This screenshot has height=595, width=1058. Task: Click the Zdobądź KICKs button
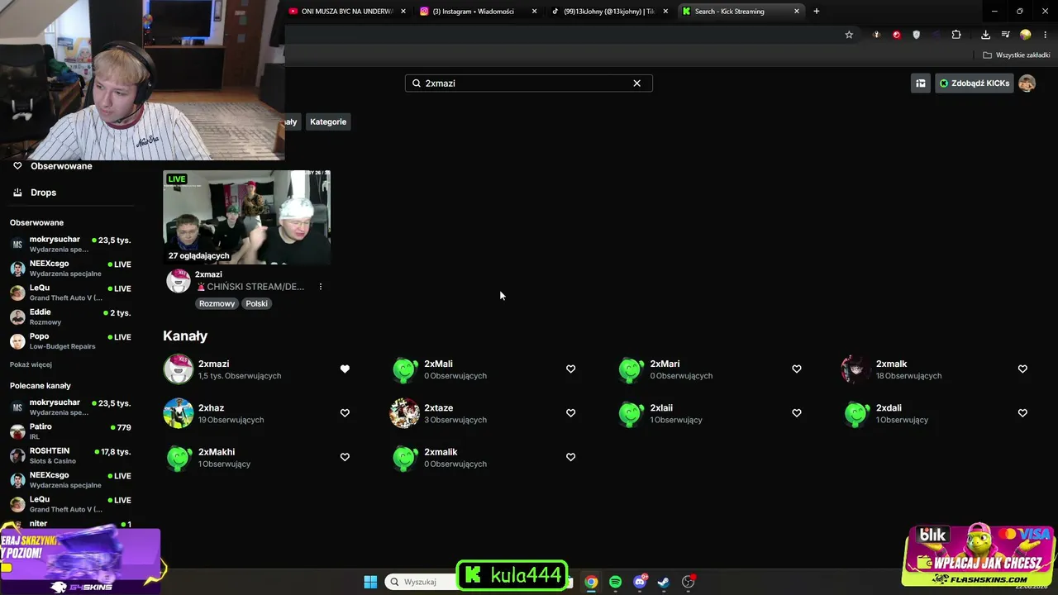974,83
